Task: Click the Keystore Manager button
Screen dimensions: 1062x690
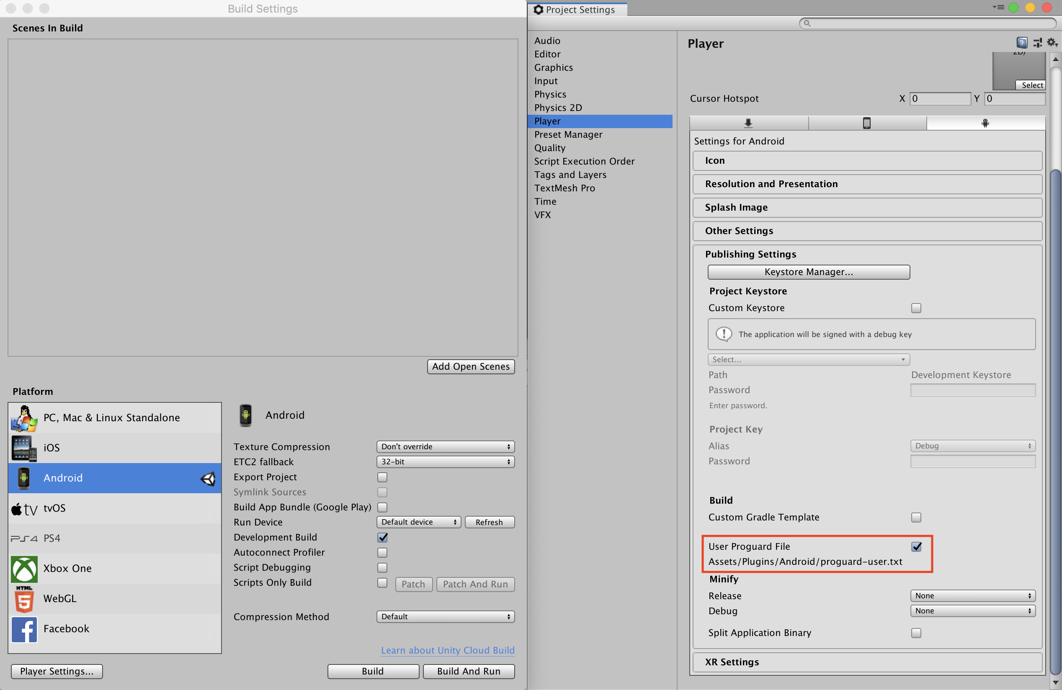Action: point(808,271)
